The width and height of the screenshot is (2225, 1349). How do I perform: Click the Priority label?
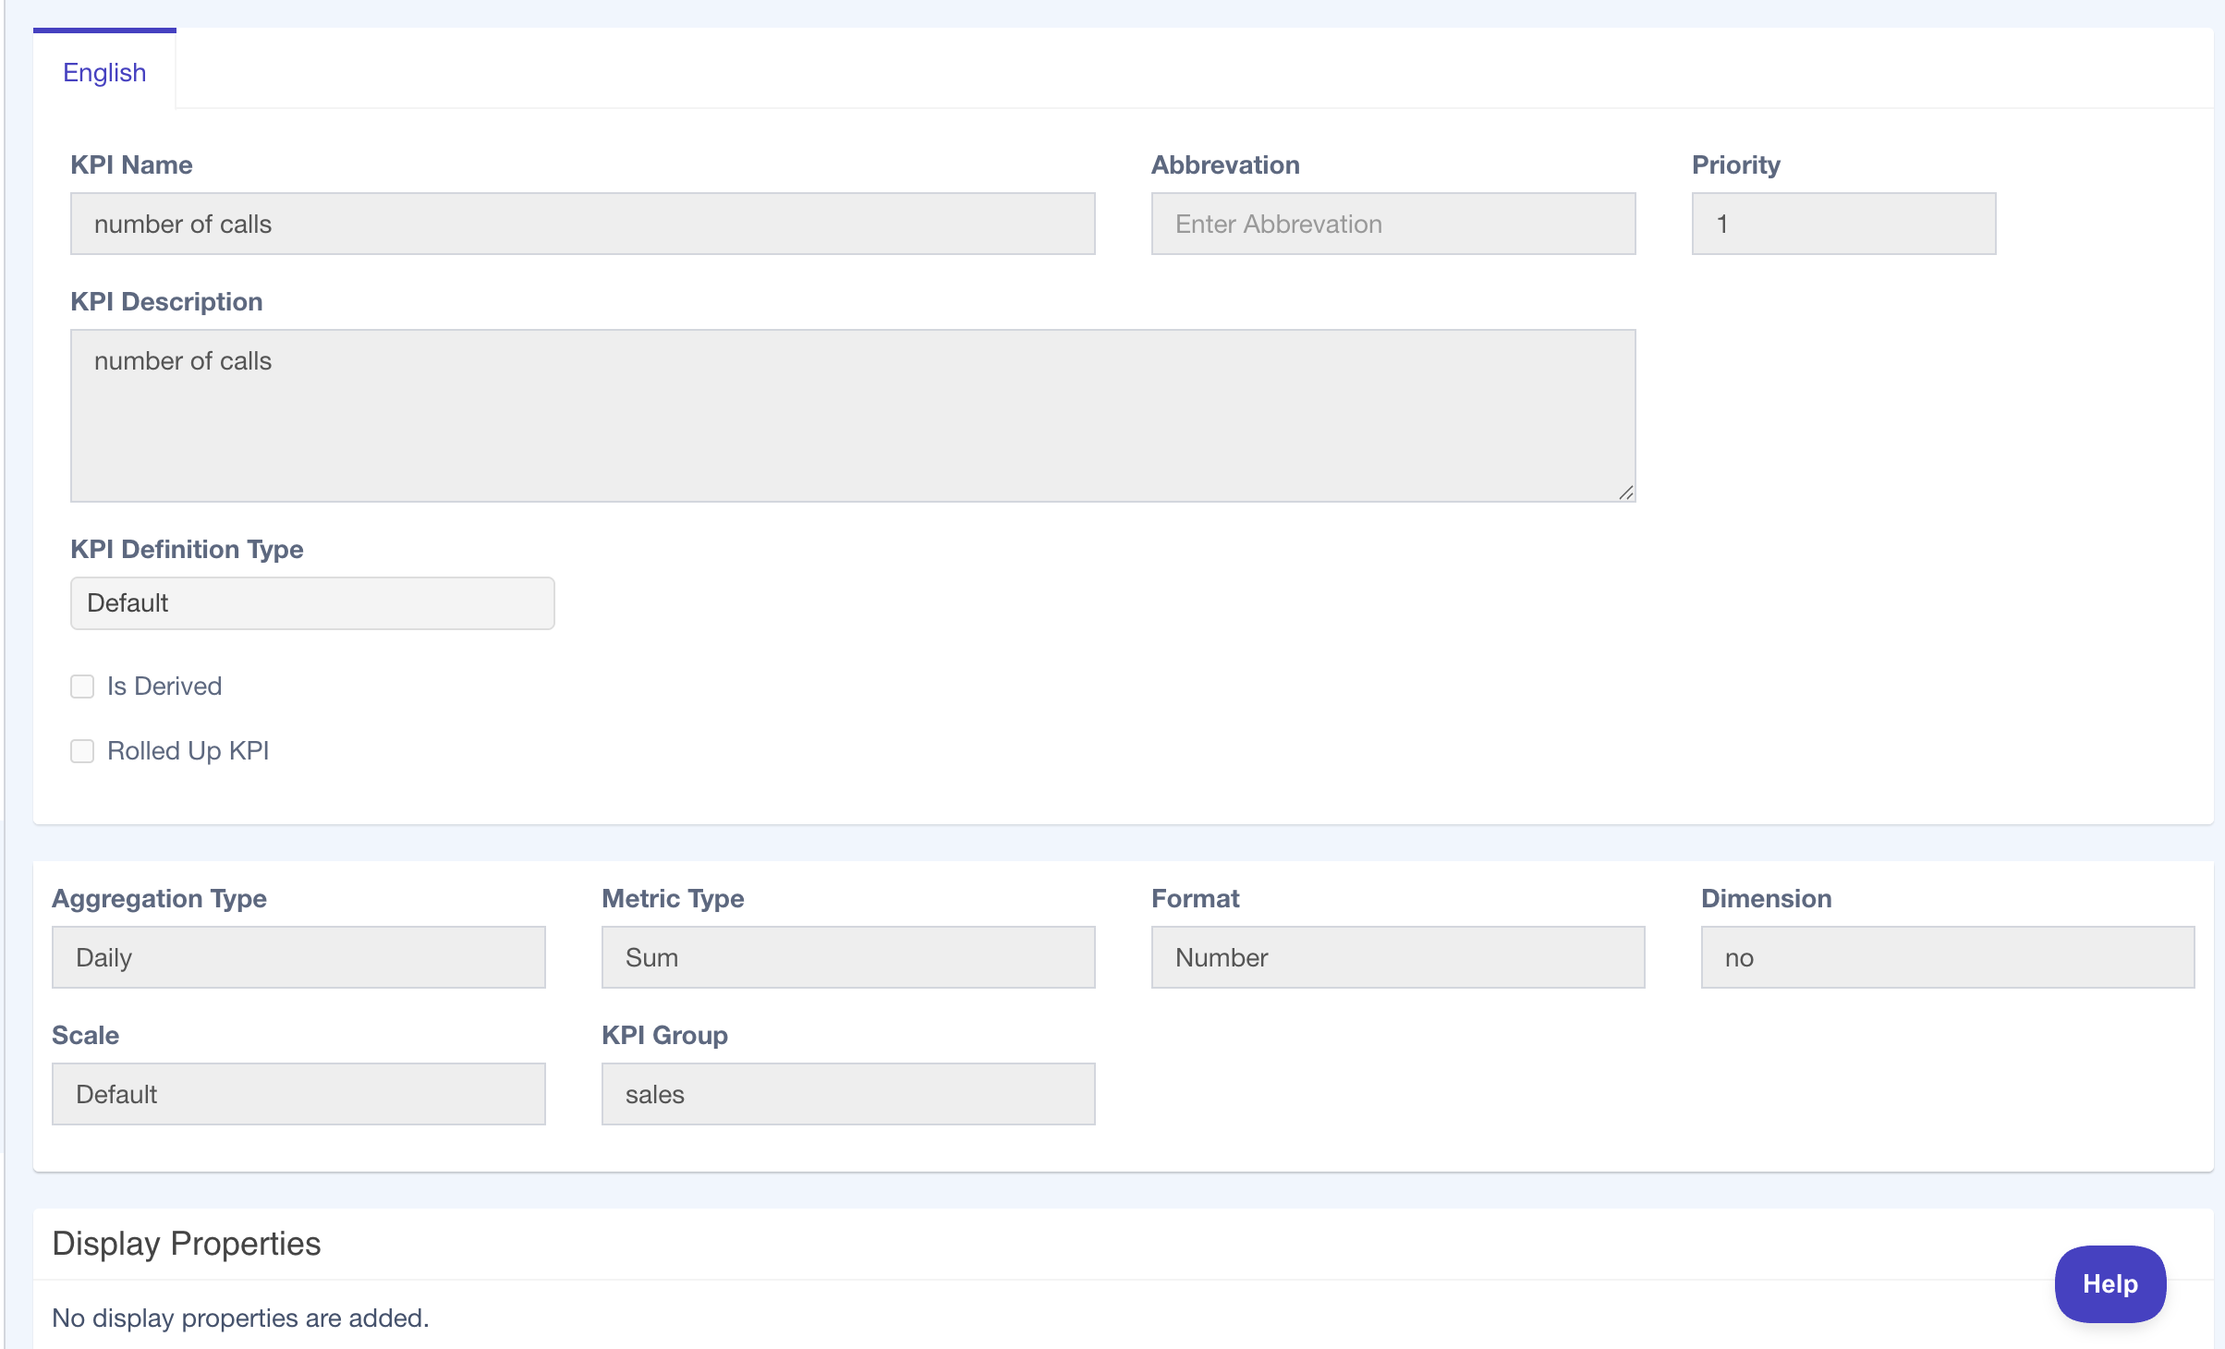(1735, 164)
